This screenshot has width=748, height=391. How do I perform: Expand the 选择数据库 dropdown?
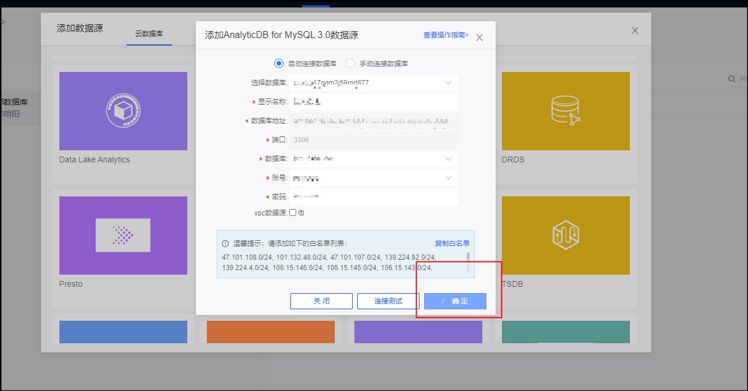pyautogui.click(x=448, y=83)
